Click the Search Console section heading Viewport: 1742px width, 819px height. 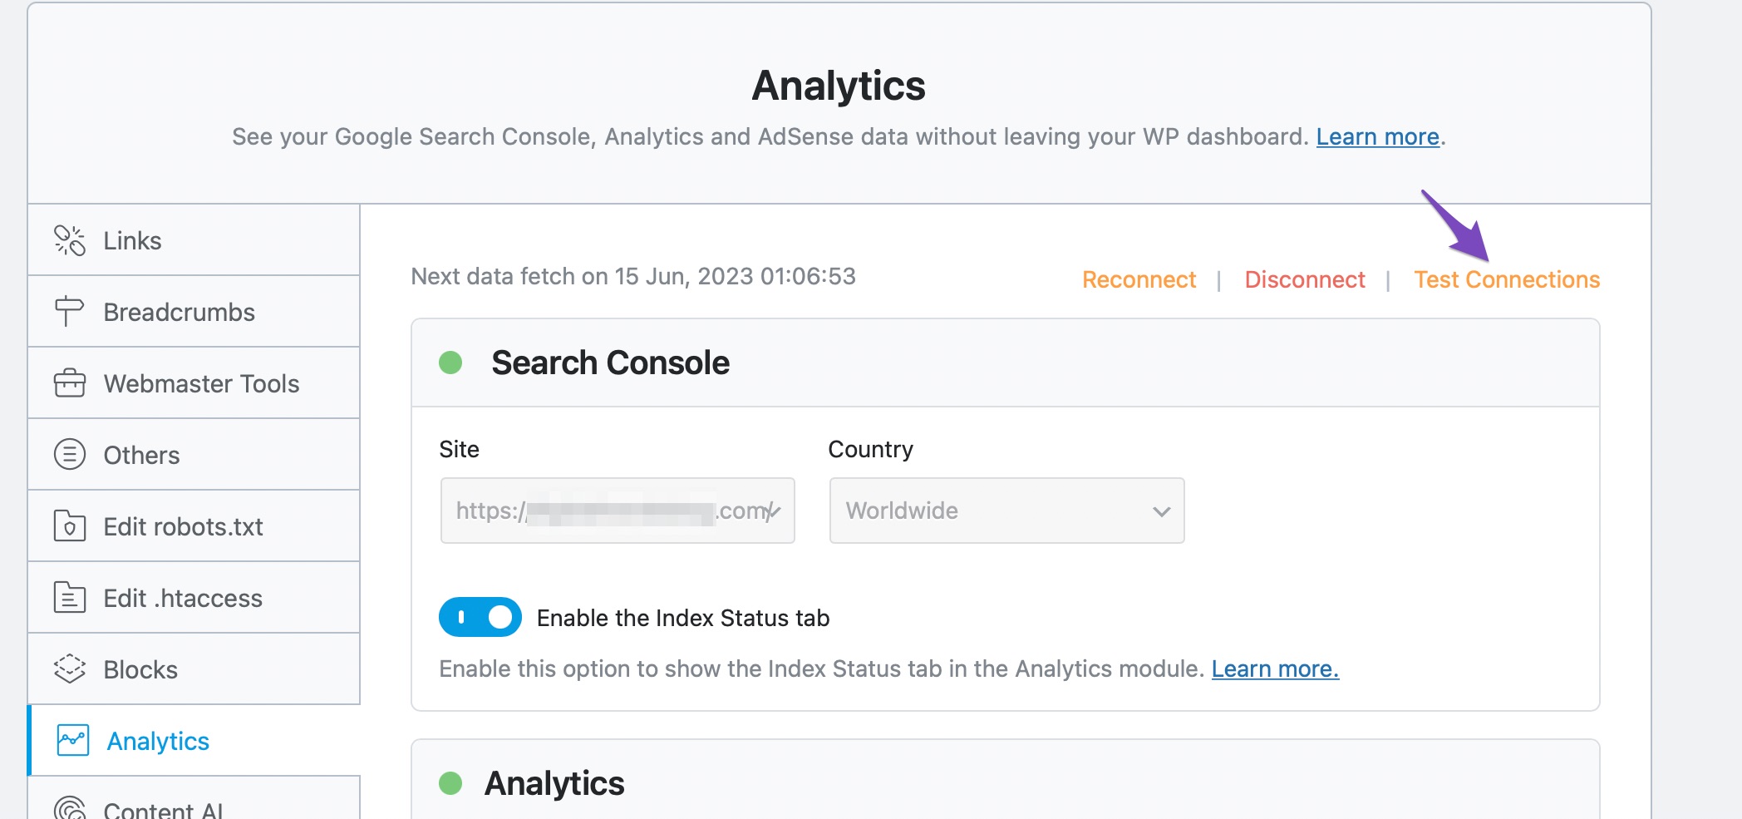pos(610,363)
